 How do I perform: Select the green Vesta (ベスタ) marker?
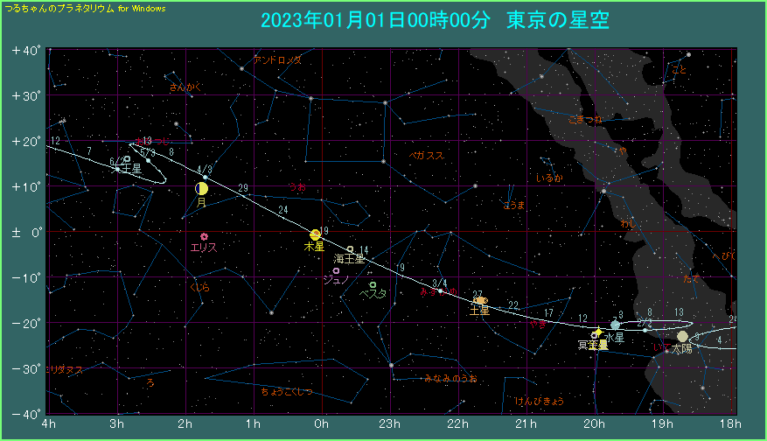[373, 284]
